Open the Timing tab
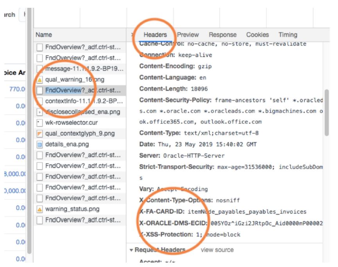This screenshot has width=338, height=267. pos(288,34)
